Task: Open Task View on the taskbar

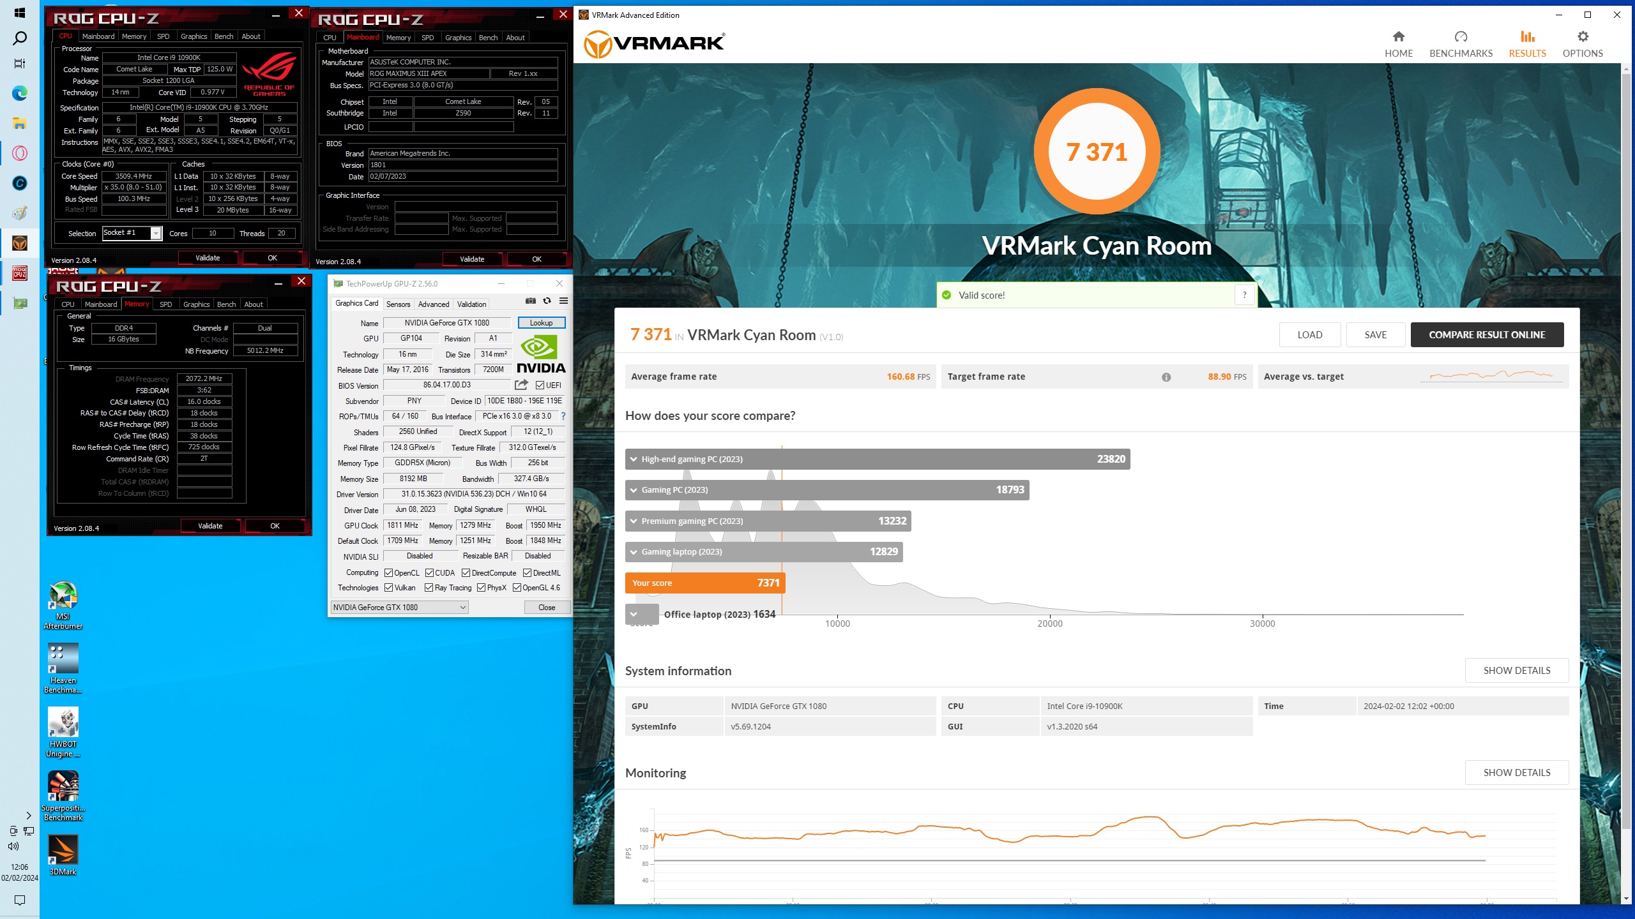Action: 20,63
